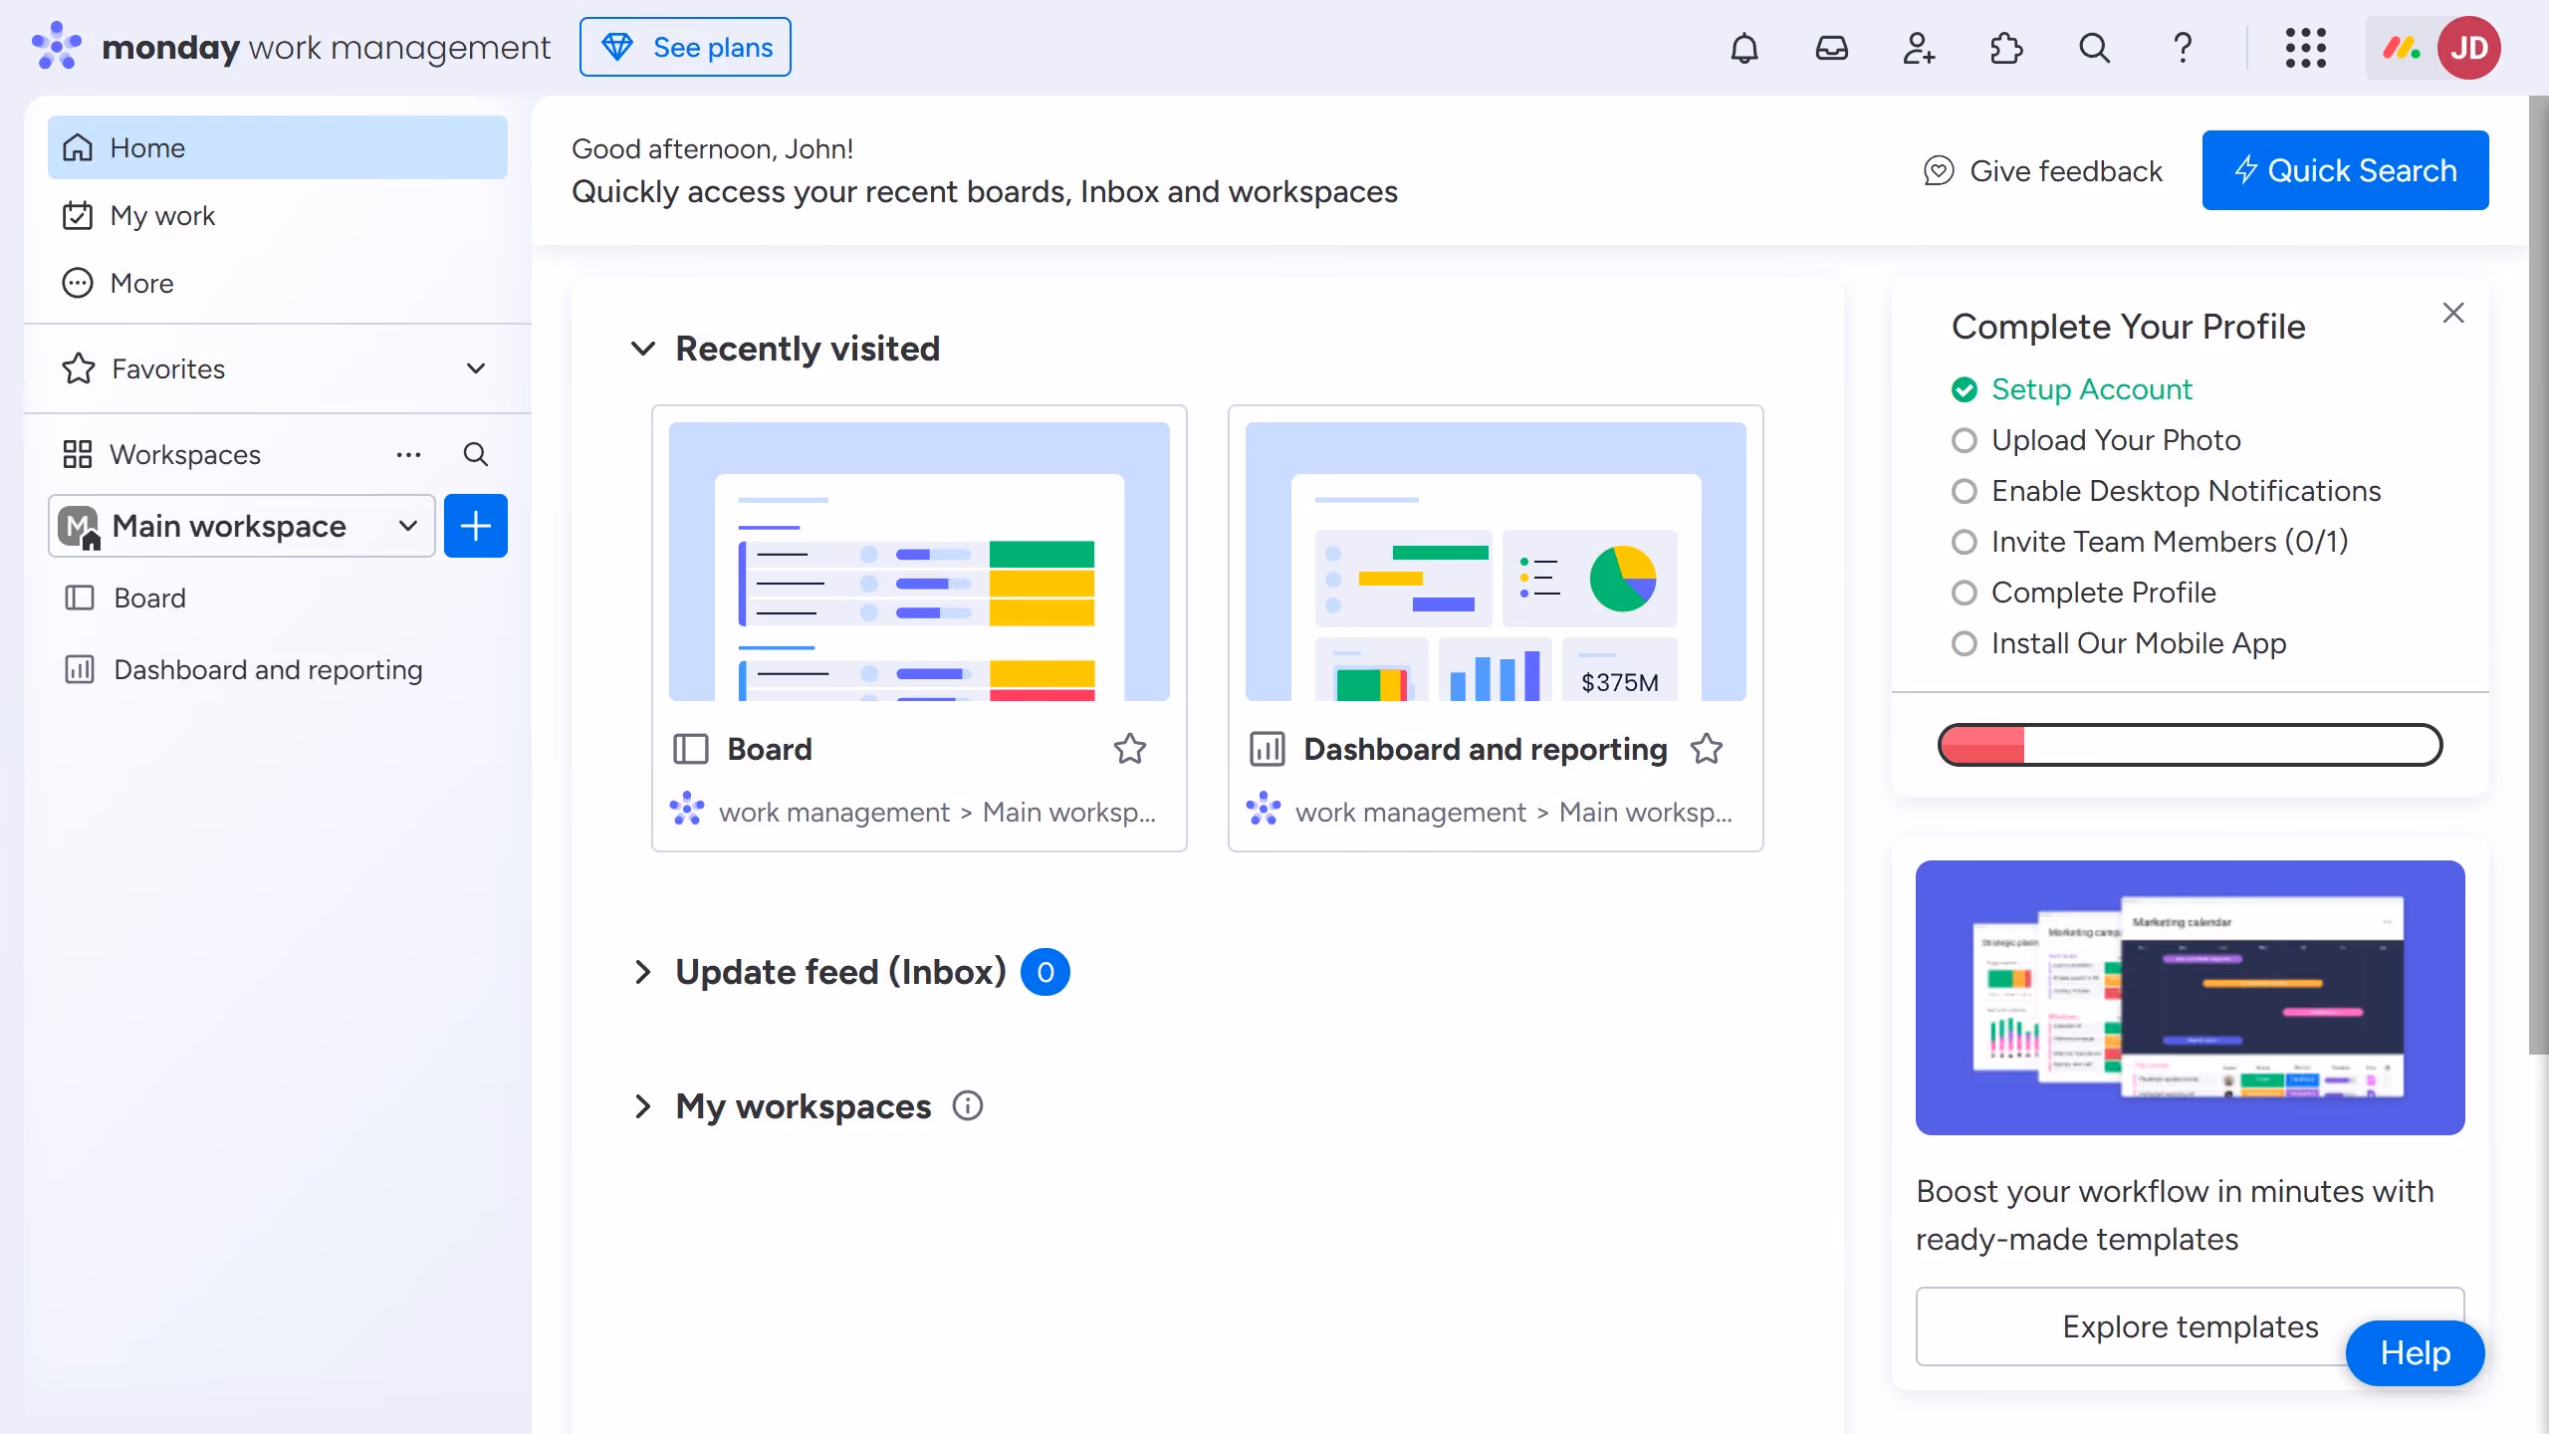2549x1434 pixels.
Task: Click the profile completion progress bar
Action: [x=2190, y=745]
